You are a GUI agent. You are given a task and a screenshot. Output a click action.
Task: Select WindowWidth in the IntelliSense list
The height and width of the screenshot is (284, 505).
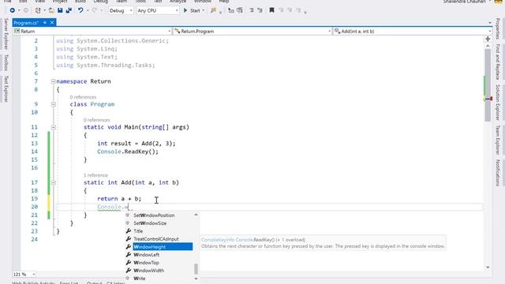point(149,271)
